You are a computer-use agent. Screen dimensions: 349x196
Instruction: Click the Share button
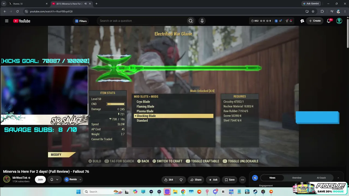[196, 180]
